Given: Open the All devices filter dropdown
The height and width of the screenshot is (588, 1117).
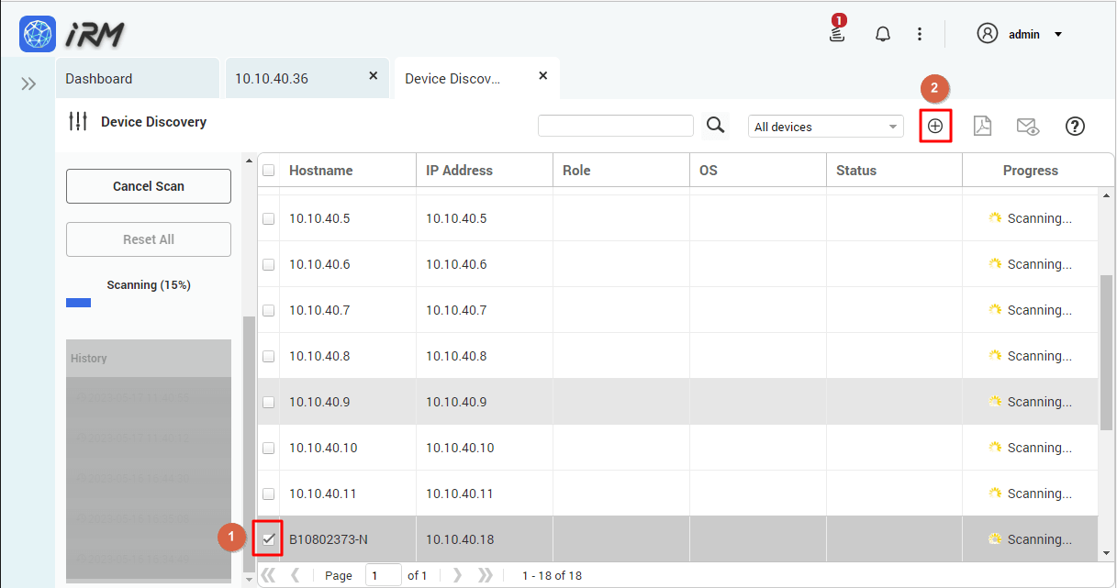Looking at the screenshot, I should (x=824, y=126).
